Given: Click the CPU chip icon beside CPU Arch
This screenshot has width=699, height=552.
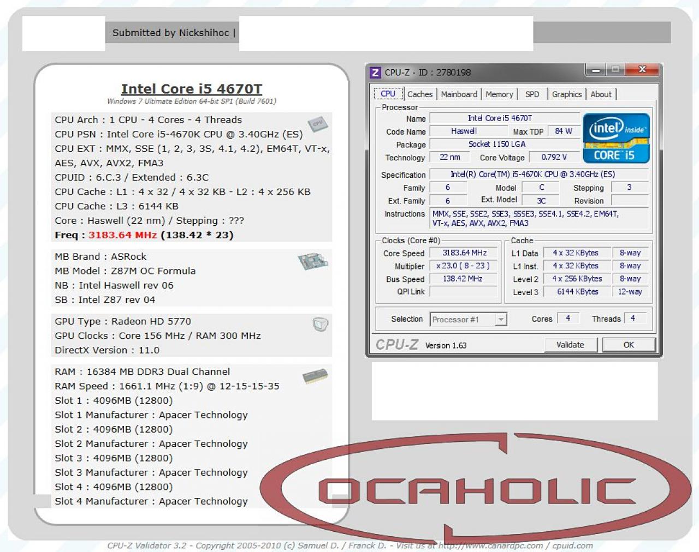Looking at the screenshot, I should [x=317, y=124].
